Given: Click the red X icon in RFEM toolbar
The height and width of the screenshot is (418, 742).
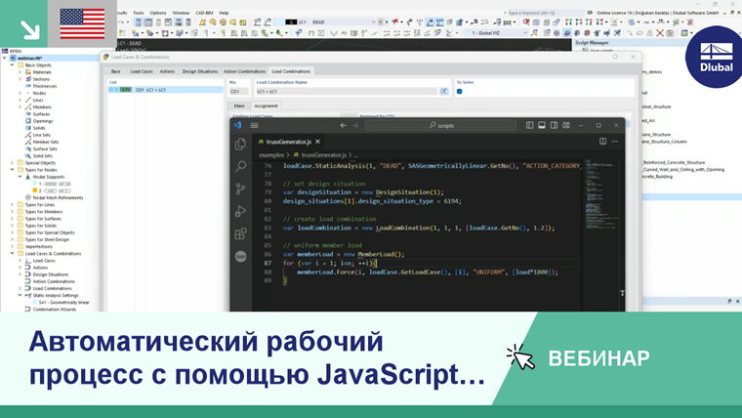Looking at the screenshot, I should tap(660, 33).
